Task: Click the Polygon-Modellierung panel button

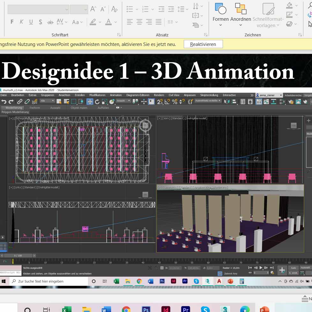Action: [x=15, y=112]
